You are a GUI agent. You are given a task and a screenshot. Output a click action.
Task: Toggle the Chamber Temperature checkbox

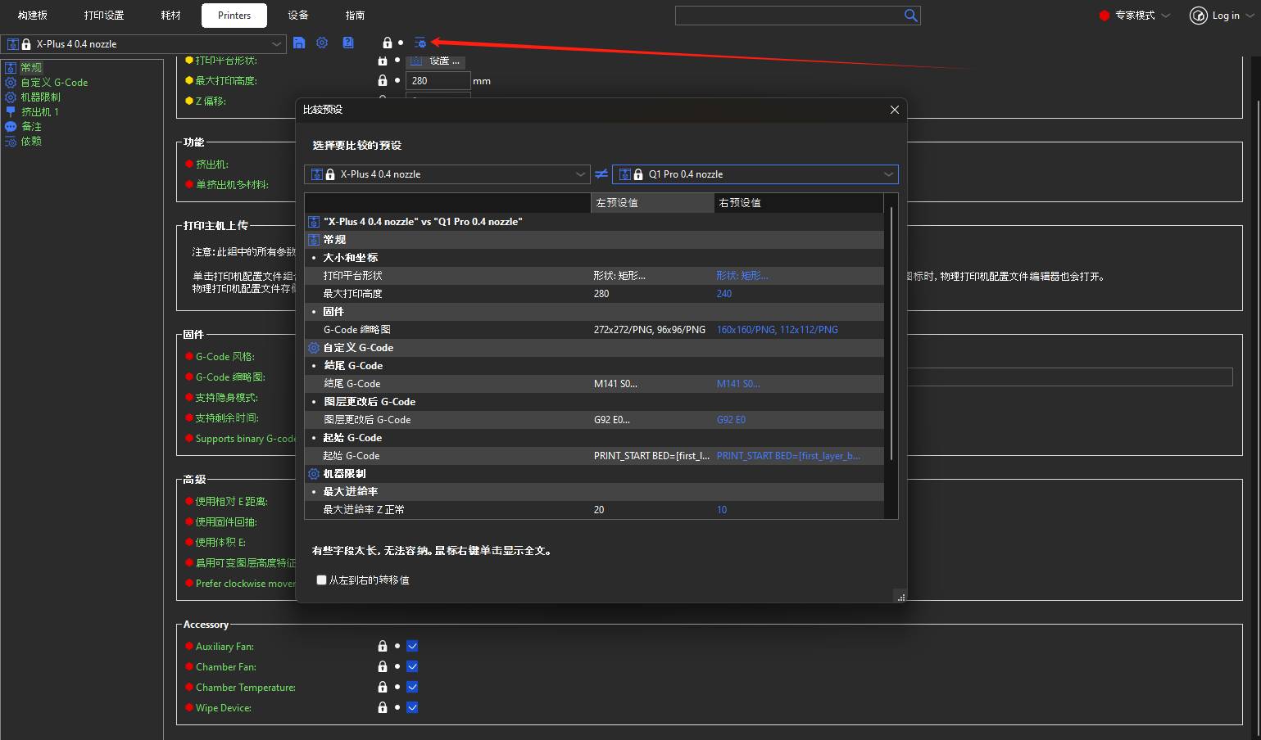click(412, 687)
